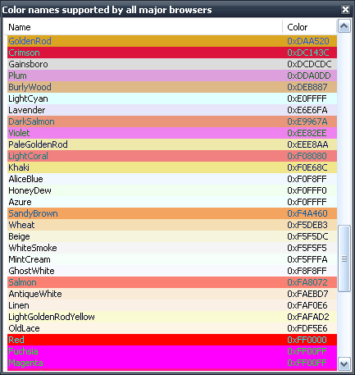Select the Crimson color row

[172, 53]
